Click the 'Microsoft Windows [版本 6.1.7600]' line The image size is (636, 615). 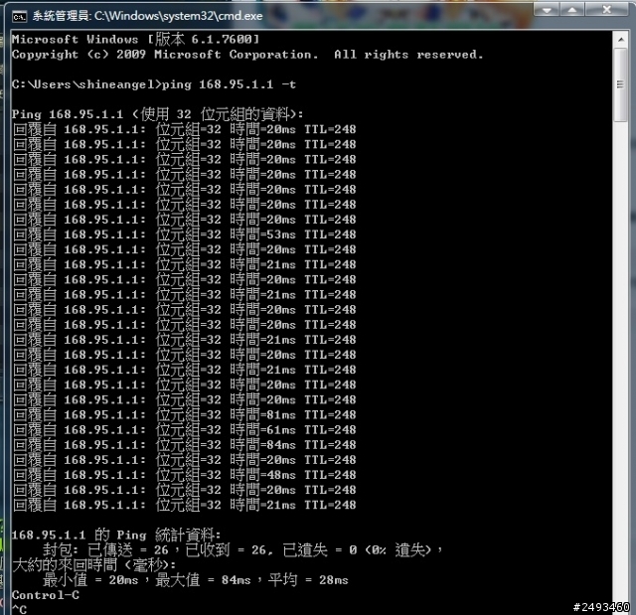pyautogui.click(x=135, y=40)
